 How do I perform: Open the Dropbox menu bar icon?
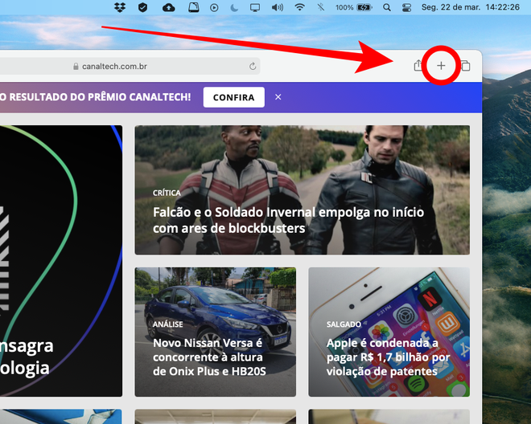(120, 7)
